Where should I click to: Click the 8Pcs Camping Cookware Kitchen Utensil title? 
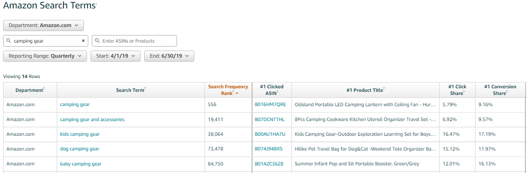point(366,119)
